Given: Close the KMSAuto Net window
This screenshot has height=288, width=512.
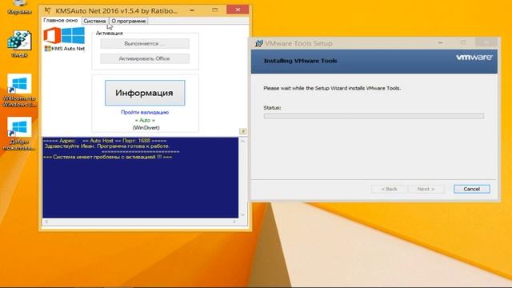Looking at the screenshot, I should pos(238,10).
